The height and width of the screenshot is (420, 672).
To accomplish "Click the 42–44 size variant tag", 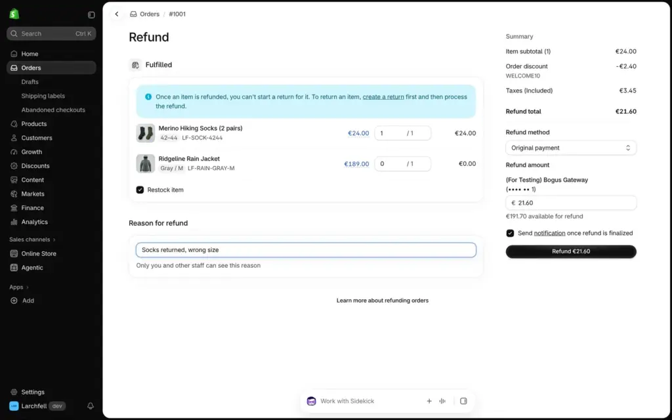I will [169, 138].
